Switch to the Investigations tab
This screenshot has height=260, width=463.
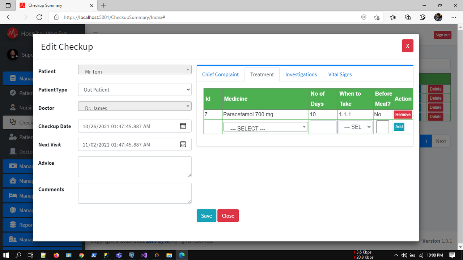[x=301, y=74]
